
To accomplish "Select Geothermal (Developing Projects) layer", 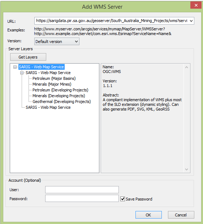I will click(x=61, y=102).
